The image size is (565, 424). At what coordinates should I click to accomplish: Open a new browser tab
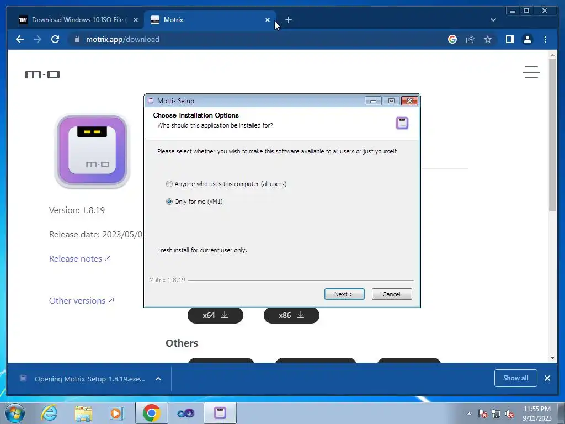(288, 20)
